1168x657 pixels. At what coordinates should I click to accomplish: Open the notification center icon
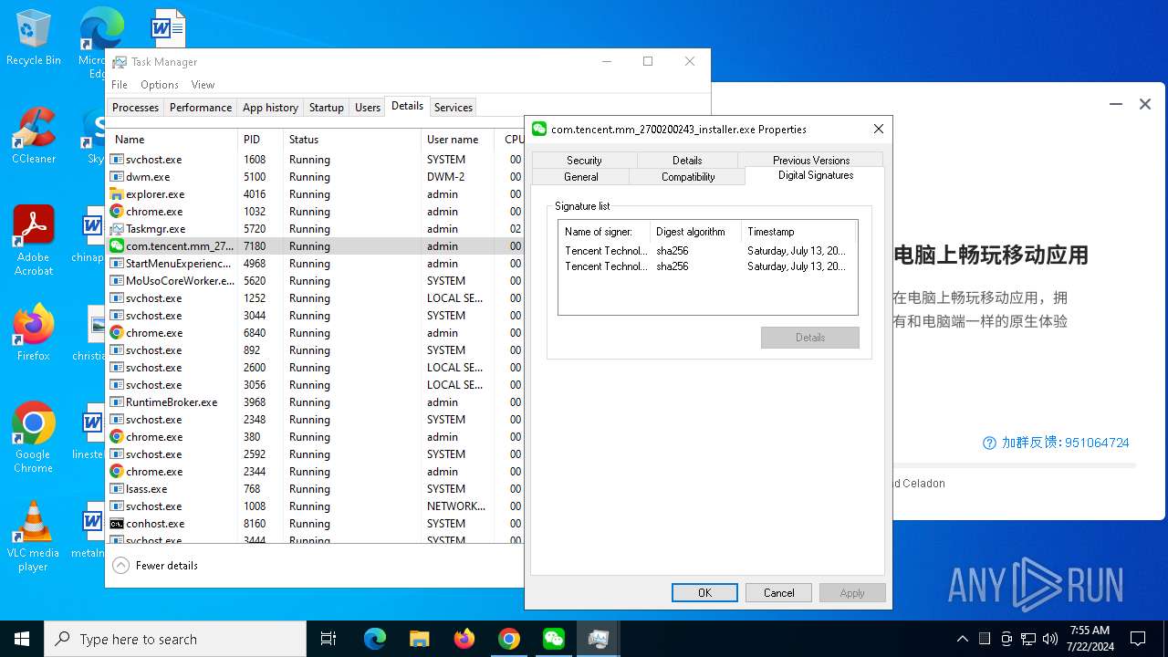(x=1138, y=639)
